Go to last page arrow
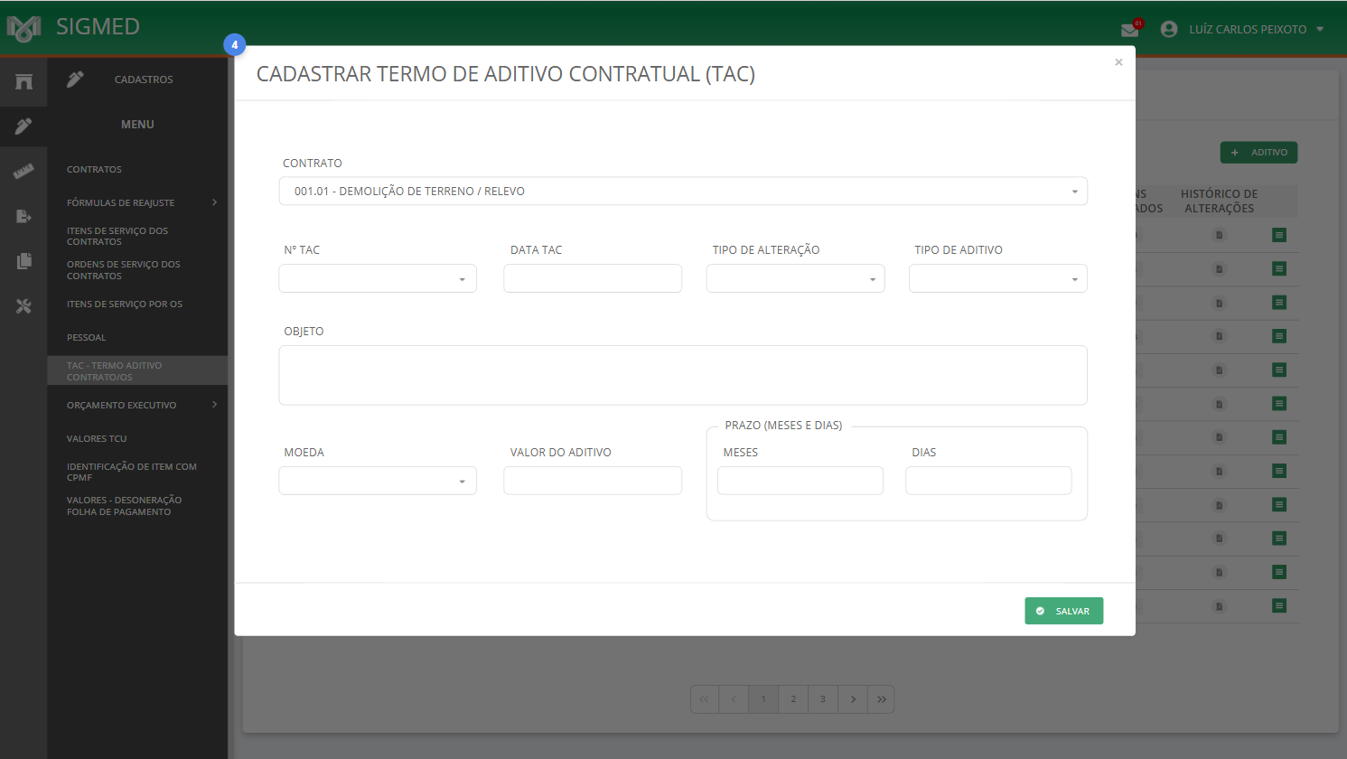This screenshot has height=759, width=1347. 882,699
